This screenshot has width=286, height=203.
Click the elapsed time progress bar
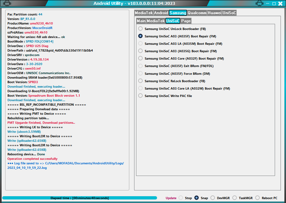point(80,198)
